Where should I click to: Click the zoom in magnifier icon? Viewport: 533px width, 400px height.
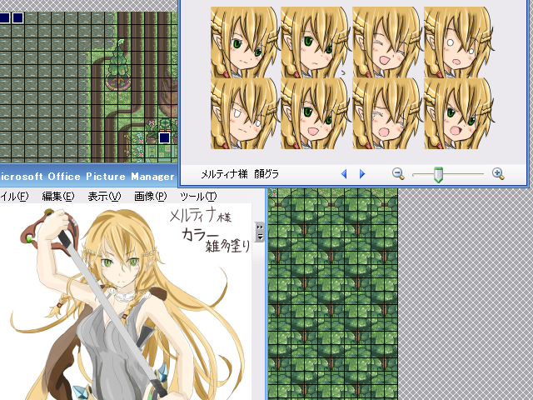click(498, 174)
